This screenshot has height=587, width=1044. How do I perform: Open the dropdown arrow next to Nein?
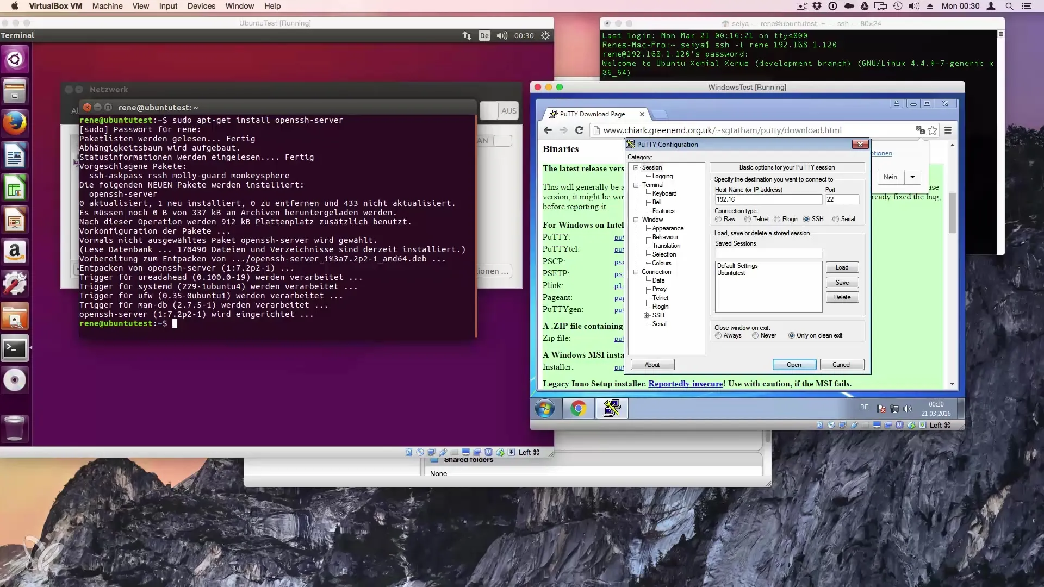click(912, 177)
